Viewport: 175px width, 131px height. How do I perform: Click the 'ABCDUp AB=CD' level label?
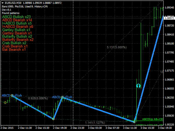pos(153,119)
